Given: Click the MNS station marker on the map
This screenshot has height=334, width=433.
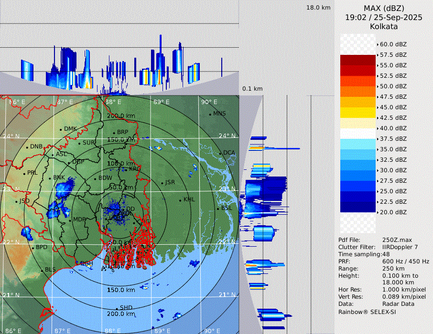Looking at the screenshot, I should click(210, 114).
